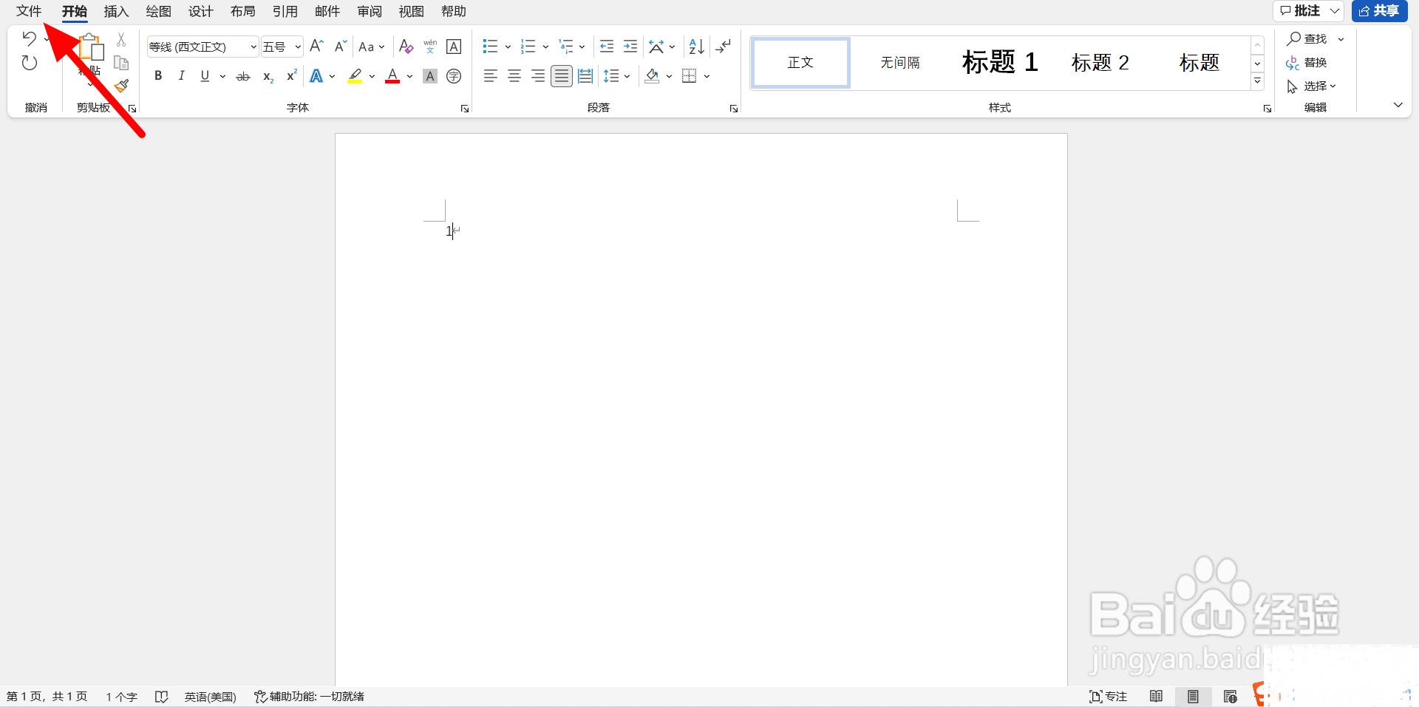This screenshot has width=1419, height=707.
Task: Click the clear all formatting icon
Action: coord(406,46)
